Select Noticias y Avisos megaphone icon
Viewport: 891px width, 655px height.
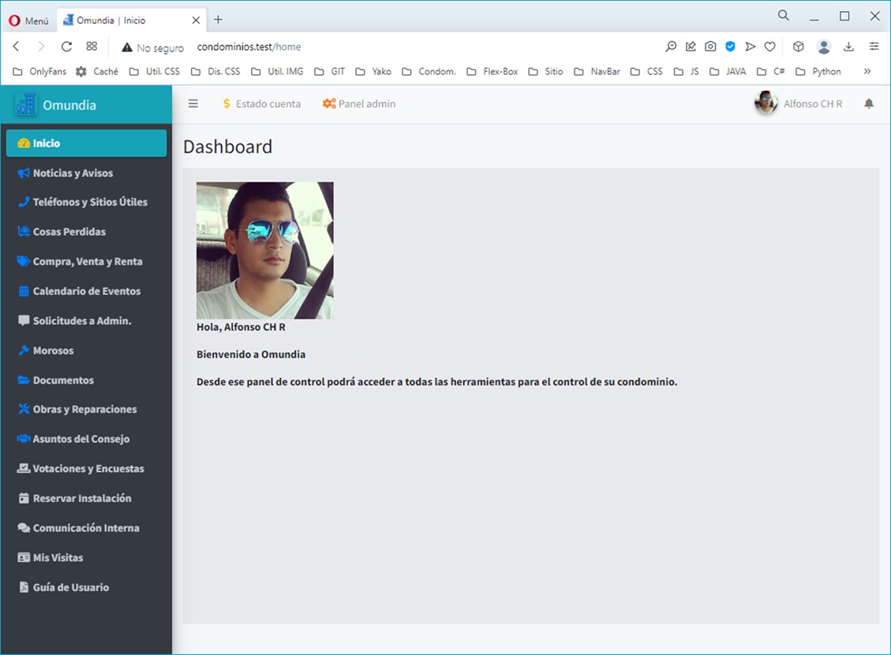tap(24, 173)
